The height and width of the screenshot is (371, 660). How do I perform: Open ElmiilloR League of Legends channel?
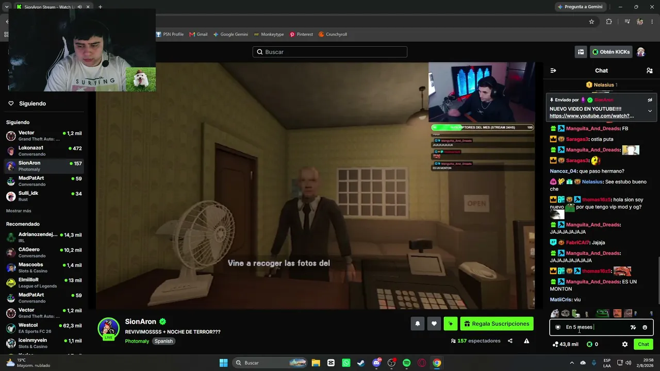click(x=44, y=283)
